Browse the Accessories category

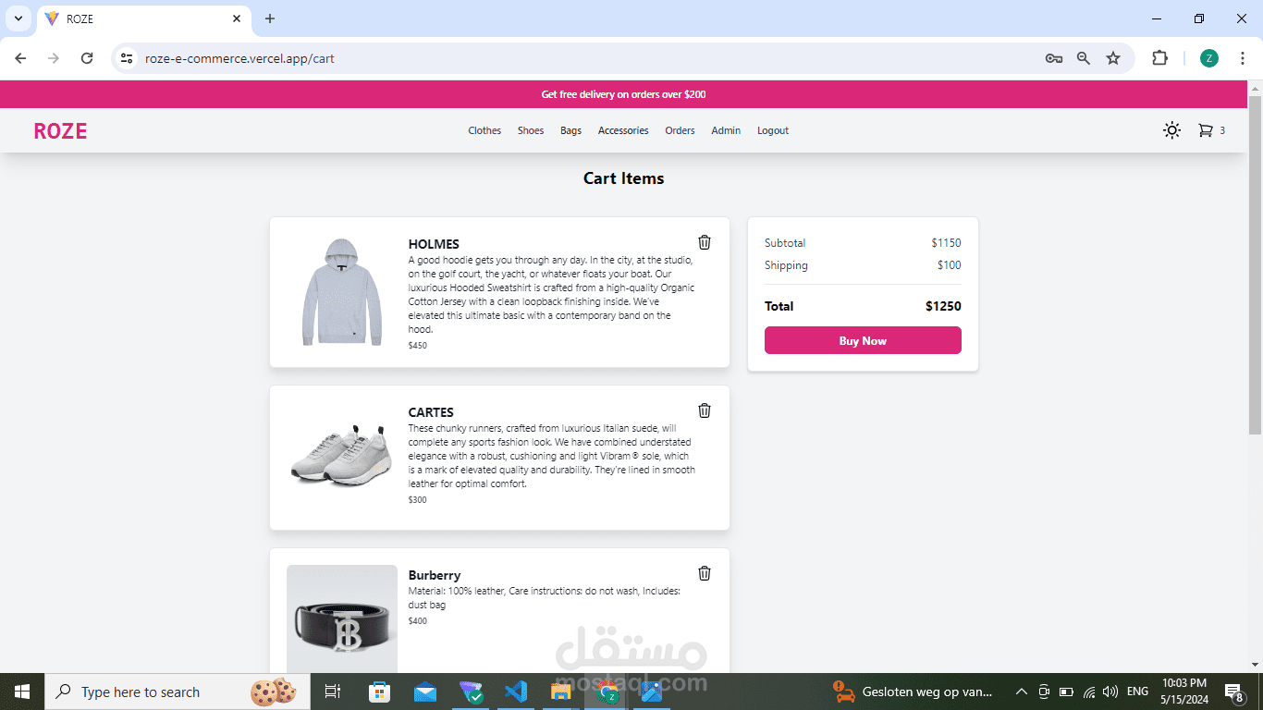click(623, 130)
